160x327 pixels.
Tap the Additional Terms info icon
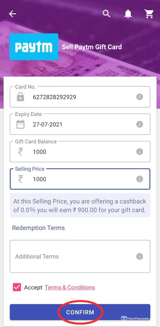click(139, 256)
